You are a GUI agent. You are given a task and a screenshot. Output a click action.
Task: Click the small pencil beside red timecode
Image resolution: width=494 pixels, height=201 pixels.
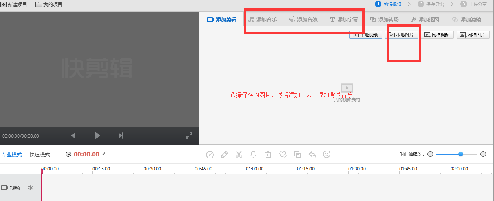click(104, 154)
